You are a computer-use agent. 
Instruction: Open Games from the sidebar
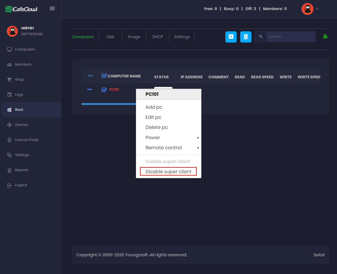tap(21, 125)
